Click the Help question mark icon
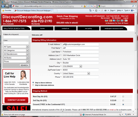 132,10
